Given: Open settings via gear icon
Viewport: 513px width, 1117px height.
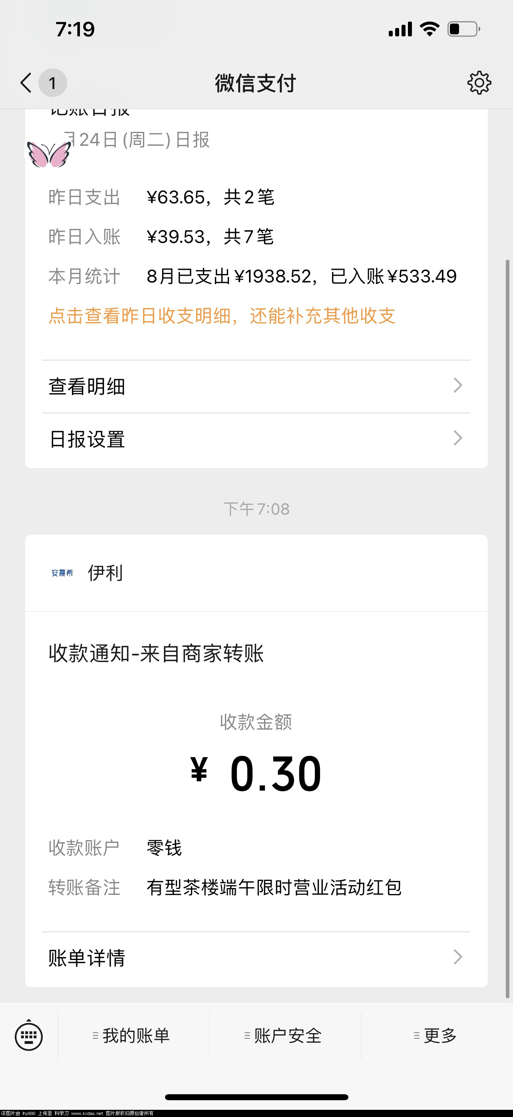Looking at the screenshot, I should tap(479, 82).
